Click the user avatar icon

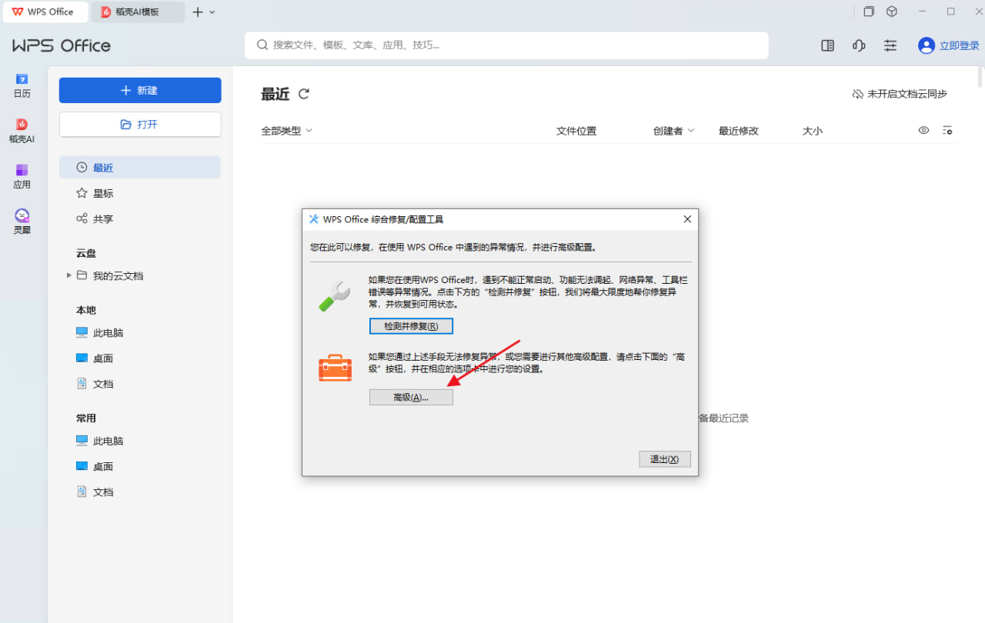tap(927, 45)
